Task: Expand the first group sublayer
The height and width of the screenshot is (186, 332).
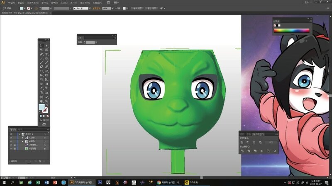Action: 23,138
